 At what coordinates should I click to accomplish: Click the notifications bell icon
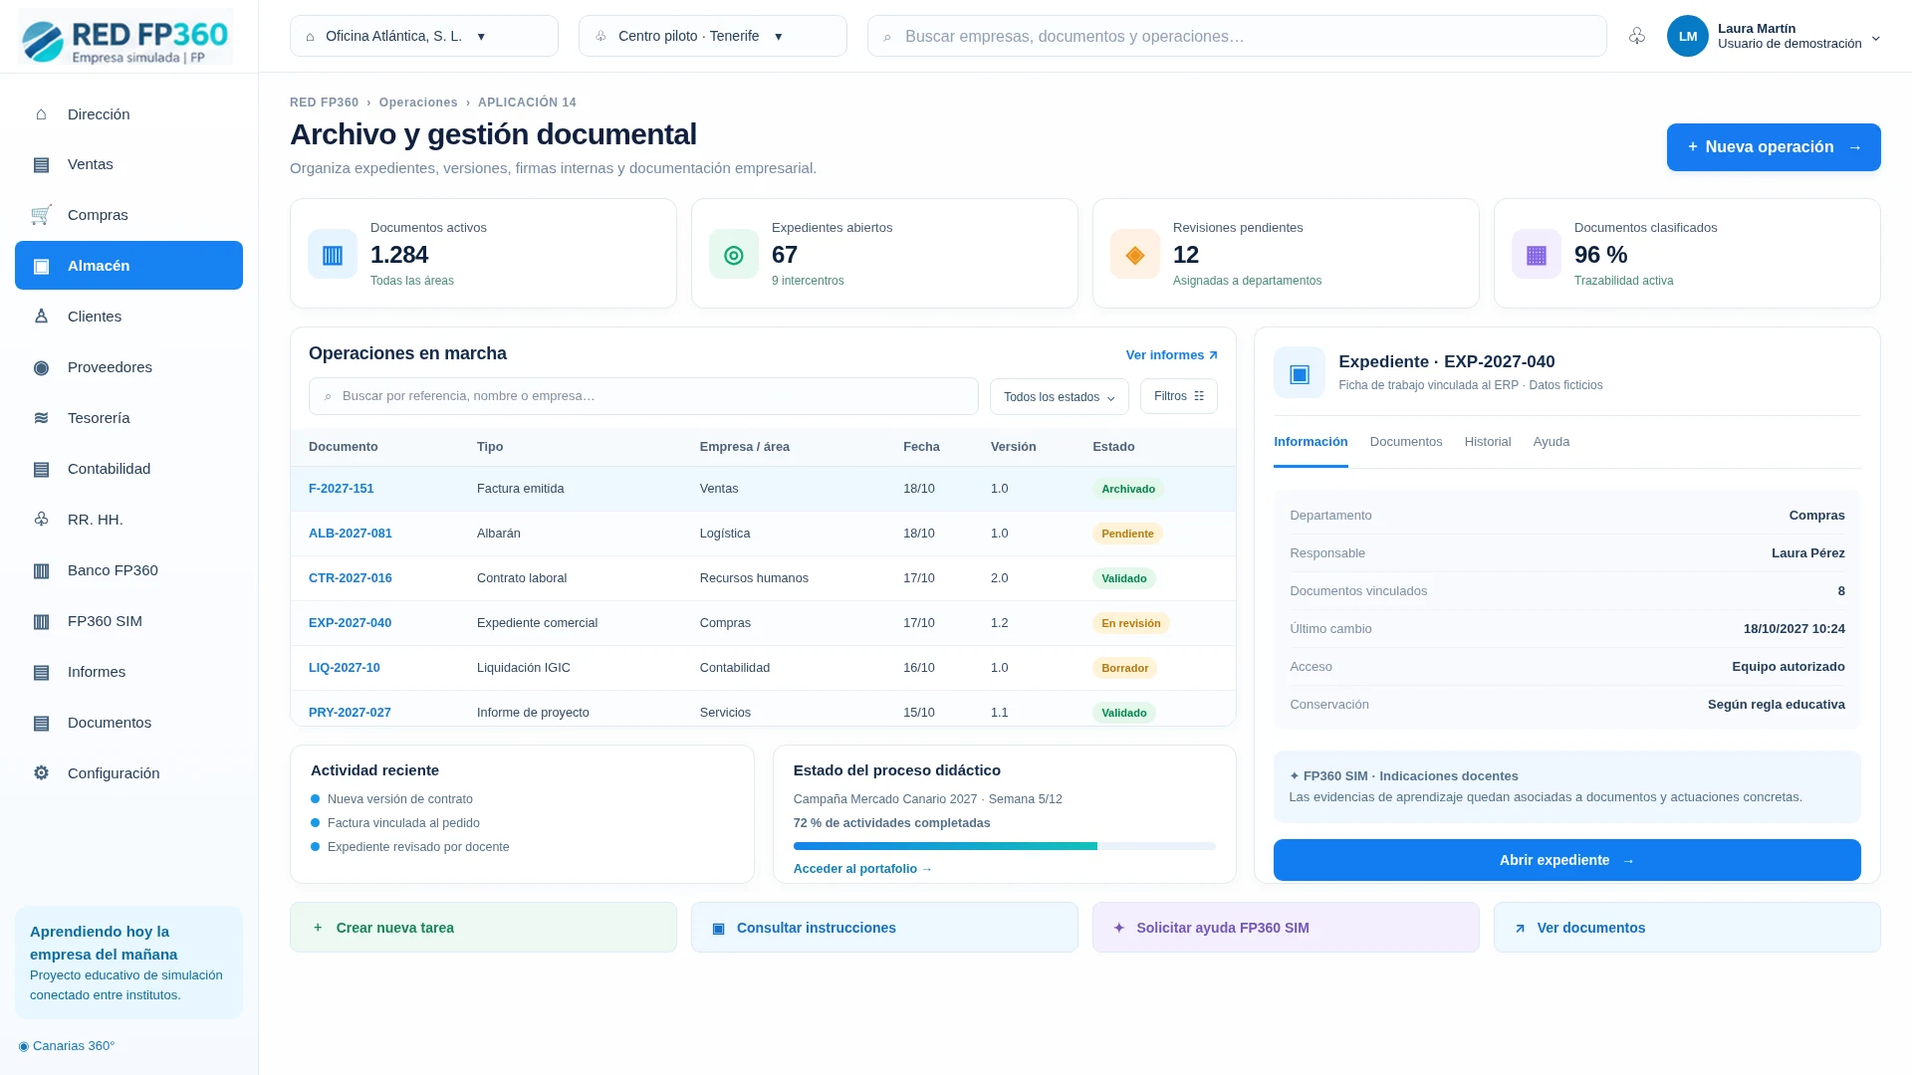[1636, 36]
